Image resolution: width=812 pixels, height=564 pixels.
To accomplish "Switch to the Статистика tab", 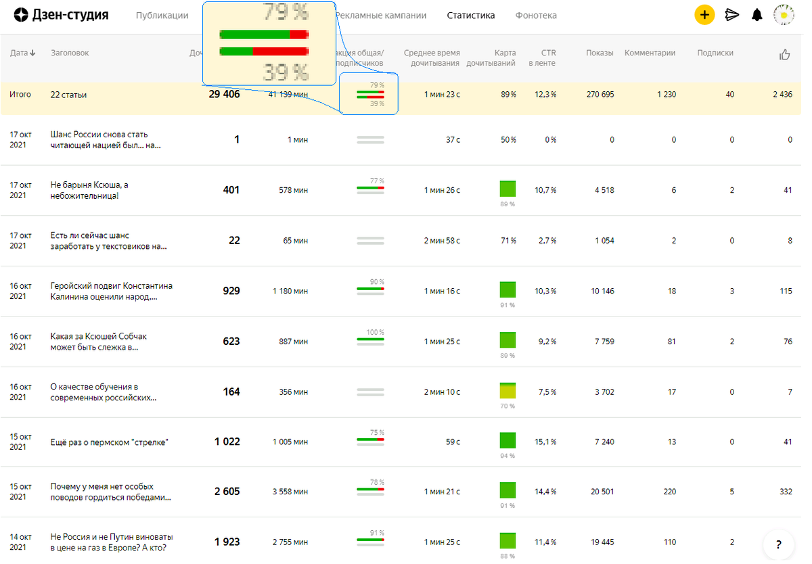I will tap(470, 16).
